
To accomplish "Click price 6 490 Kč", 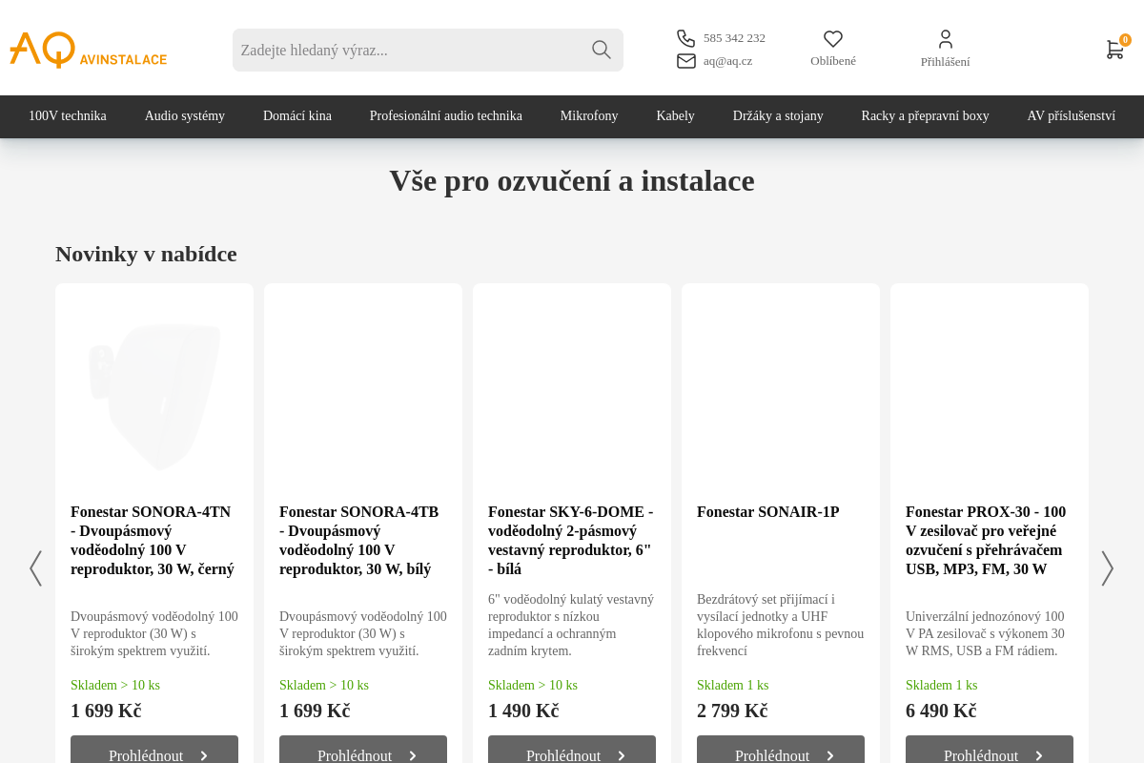I will 941,711.
